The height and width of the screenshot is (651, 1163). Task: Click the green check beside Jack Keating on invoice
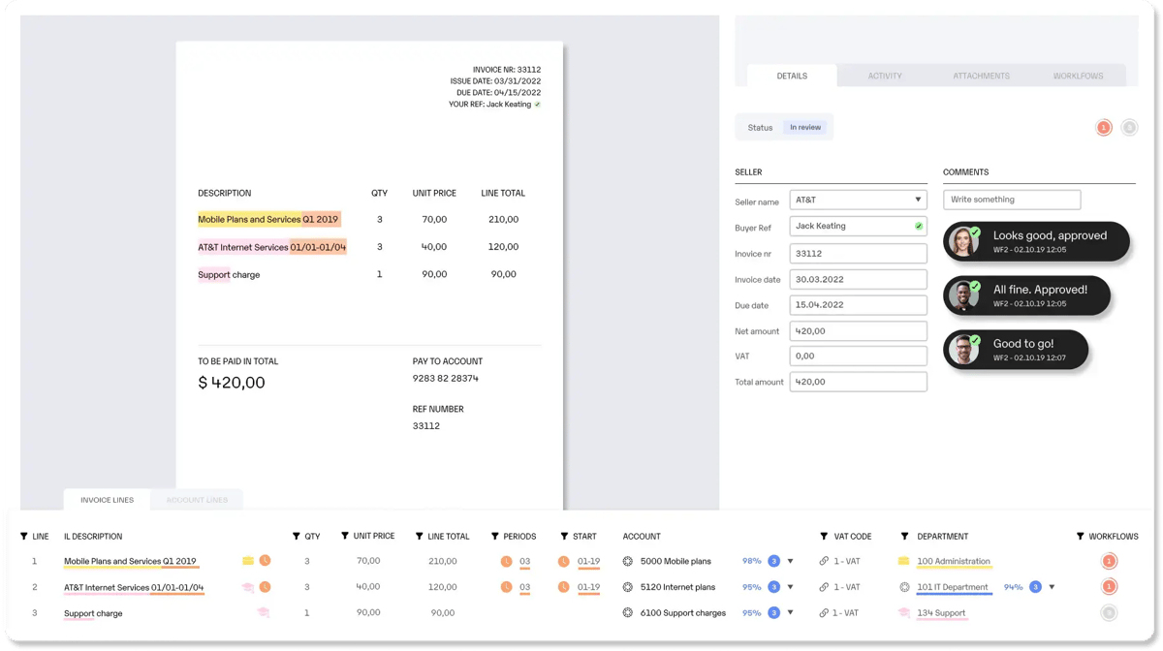[x=538, y=105]
